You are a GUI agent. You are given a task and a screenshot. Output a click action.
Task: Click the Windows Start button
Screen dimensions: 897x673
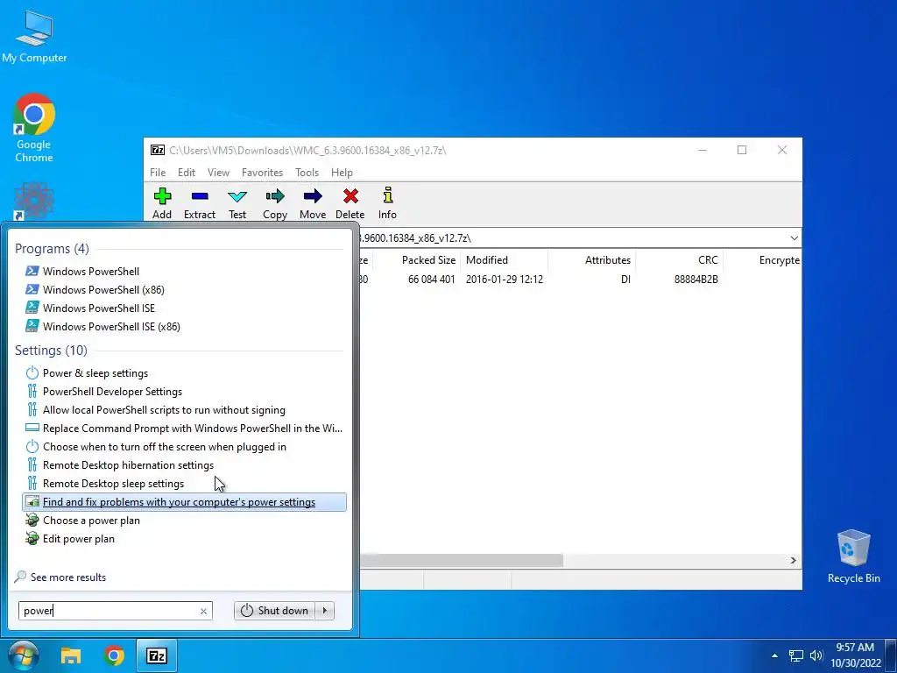tap(22, 655)
